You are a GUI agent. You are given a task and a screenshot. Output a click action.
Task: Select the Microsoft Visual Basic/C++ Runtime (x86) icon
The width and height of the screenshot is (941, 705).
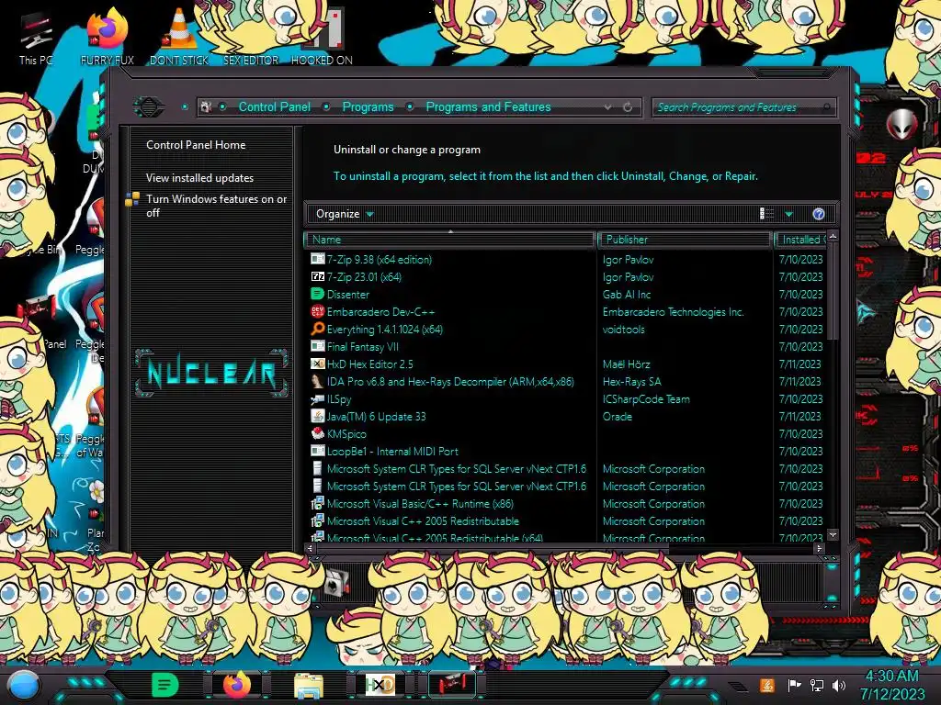[317, 504]
